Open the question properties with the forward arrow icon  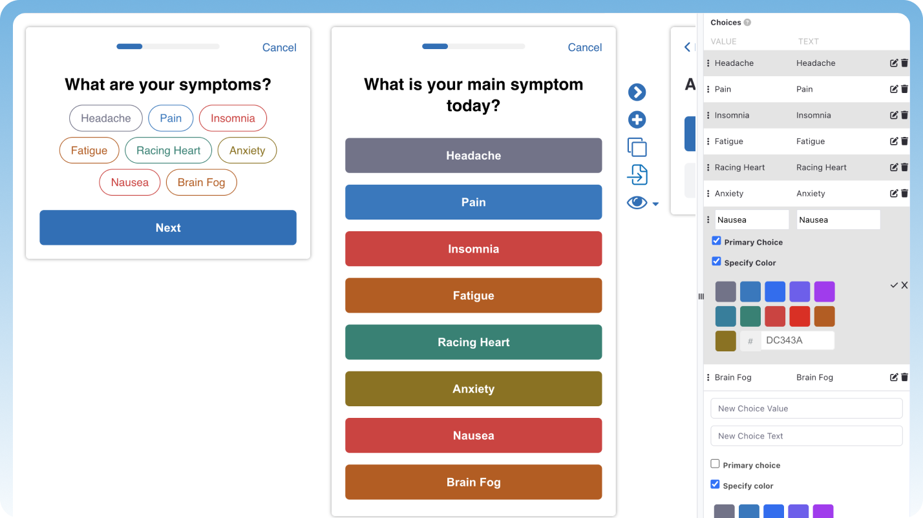(x=637, y=92)
